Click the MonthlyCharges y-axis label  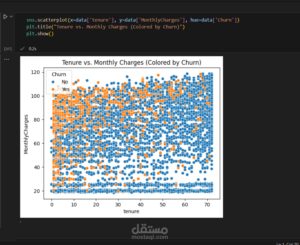click(26, 134)
